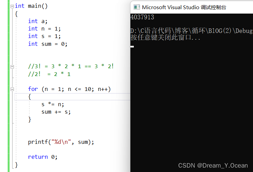Click the for loop header line
This screenshot has height=172, width=253.
point(69,89)
